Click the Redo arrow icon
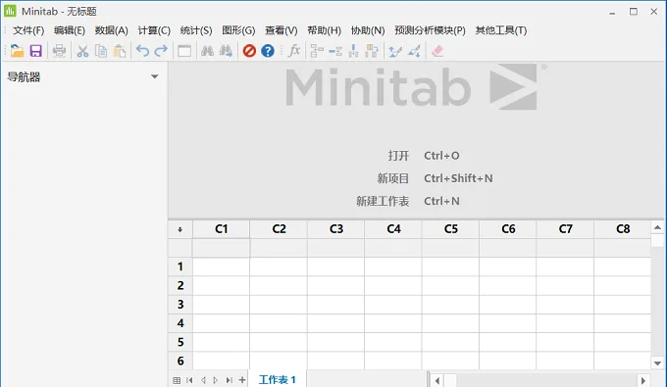This screenshot has width=667, height=387. 161,51
